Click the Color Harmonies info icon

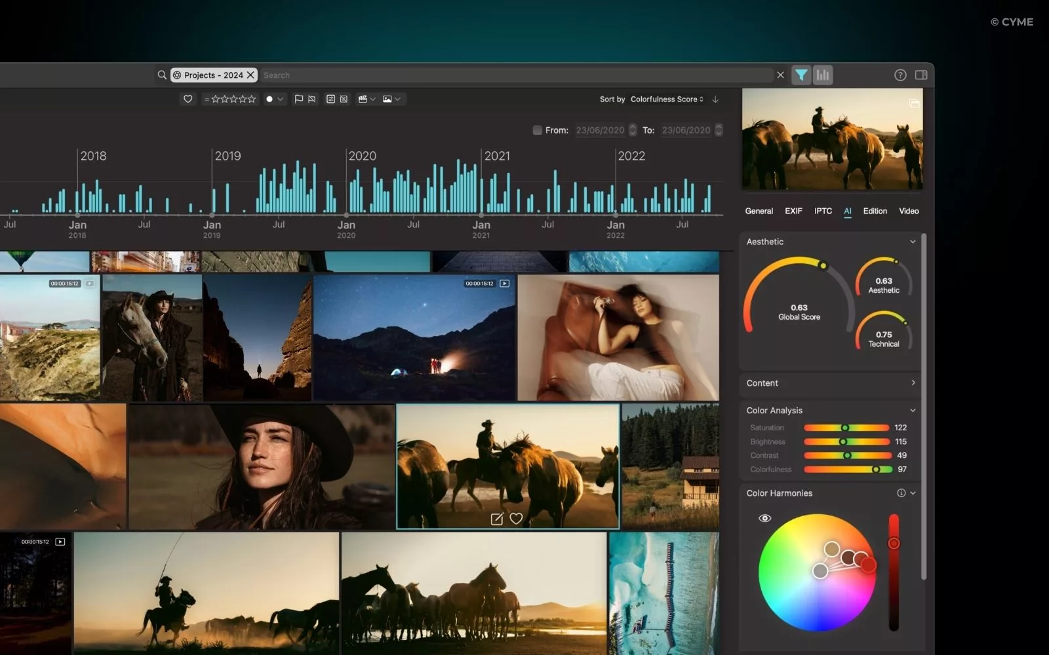[901, 493]
